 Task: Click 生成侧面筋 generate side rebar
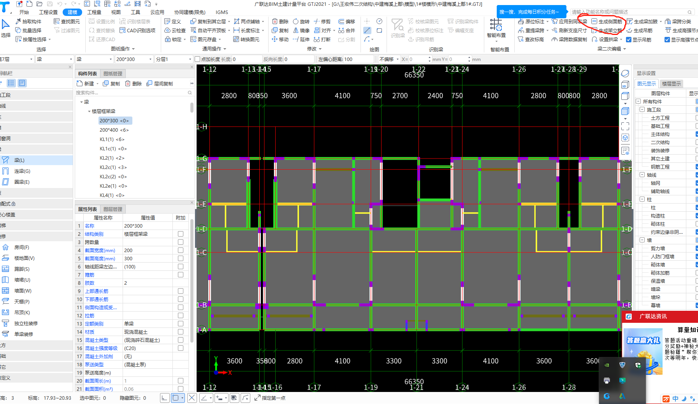[607, 21]
